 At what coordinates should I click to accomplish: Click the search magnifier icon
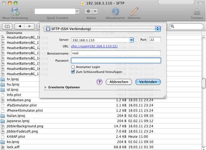173,26
